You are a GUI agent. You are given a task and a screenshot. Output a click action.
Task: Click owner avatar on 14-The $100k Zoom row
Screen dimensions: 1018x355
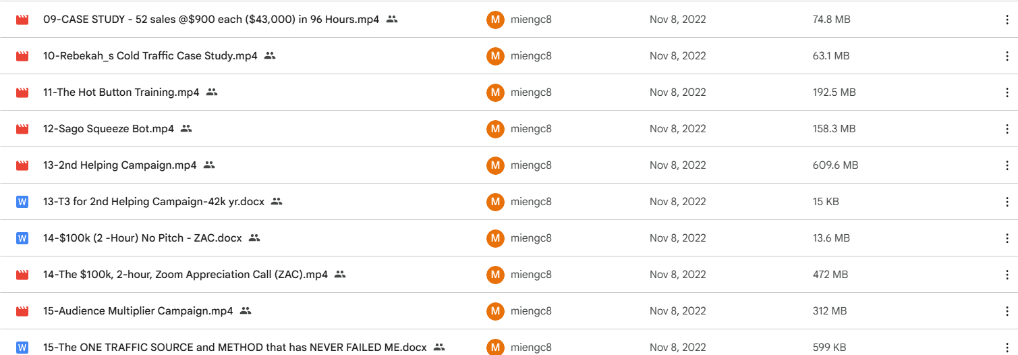(x=495, y=275)
